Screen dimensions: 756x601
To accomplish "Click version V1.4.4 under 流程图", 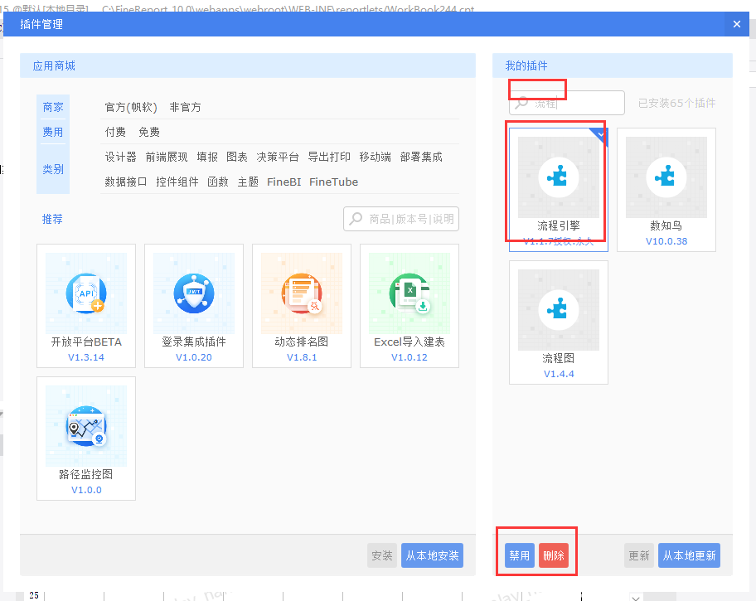I will 559,374.
